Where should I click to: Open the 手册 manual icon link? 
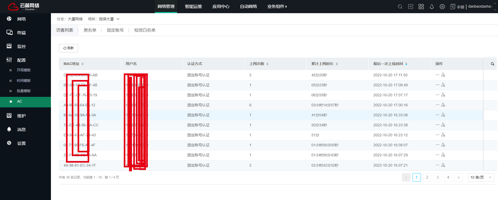(x=457, y=7)
